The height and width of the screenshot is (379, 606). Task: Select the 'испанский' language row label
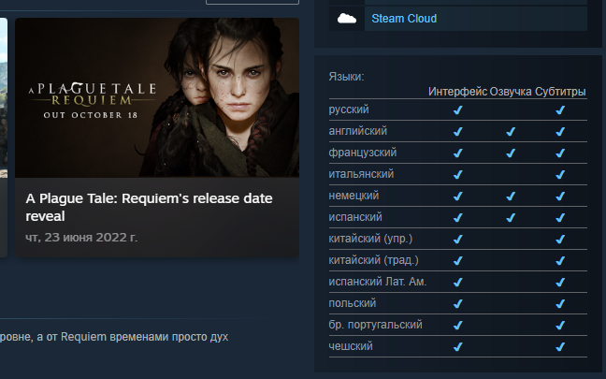click(355, 217)
